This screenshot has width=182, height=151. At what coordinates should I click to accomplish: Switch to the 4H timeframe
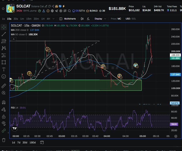coord(48,19)
